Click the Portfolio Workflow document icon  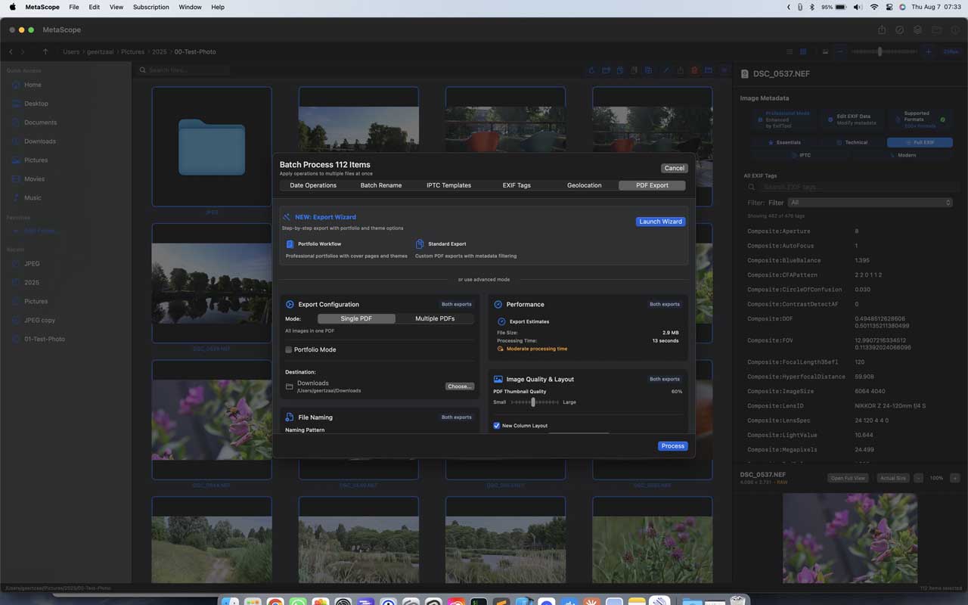tap(290, 244)
